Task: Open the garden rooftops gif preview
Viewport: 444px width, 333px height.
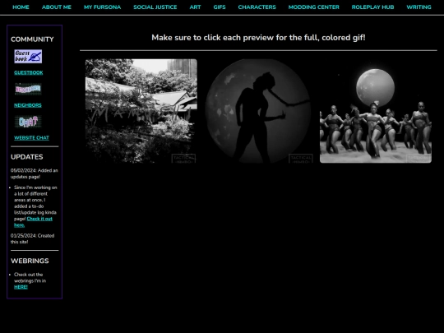Action: [x=141, y=111]
